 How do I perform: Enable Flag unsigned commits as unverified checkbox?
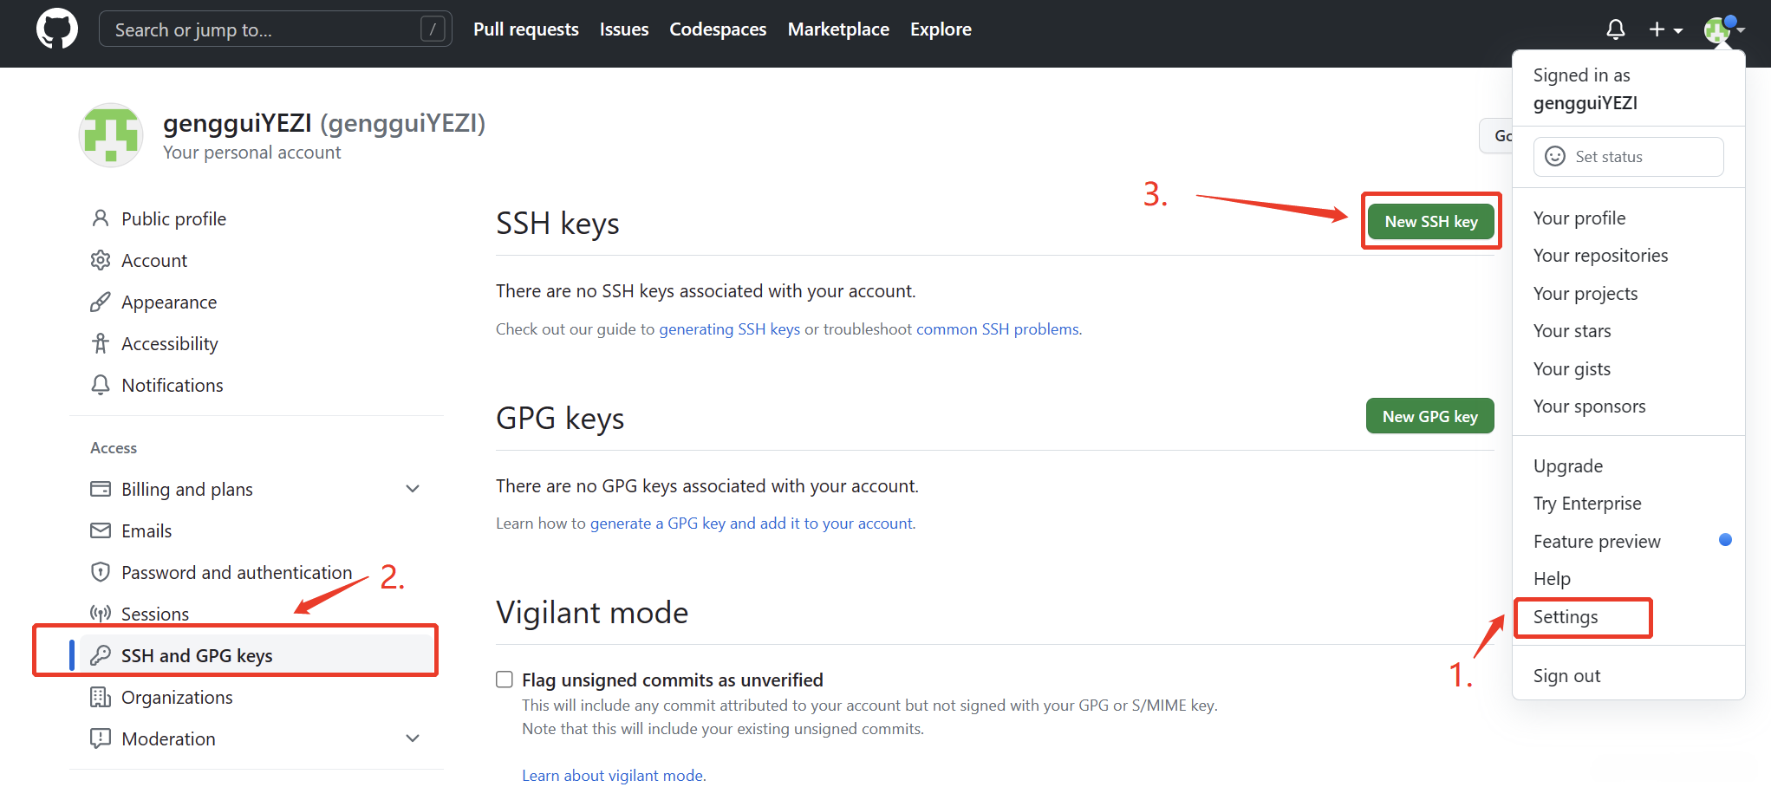tap(505, 680)
